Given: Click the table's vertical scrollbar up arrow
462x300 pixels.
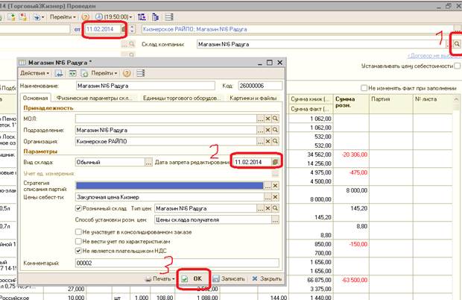Looking at the screenshot, I should [456, 99].
